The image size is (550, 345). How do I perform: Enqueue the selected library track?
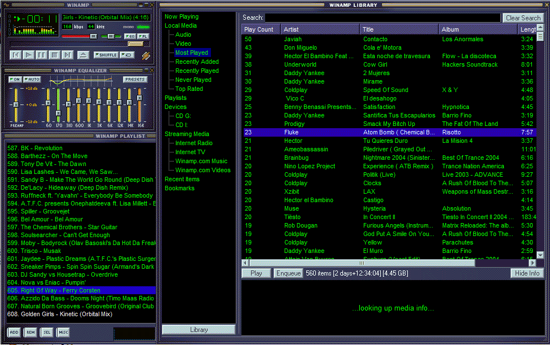[288, 273]
